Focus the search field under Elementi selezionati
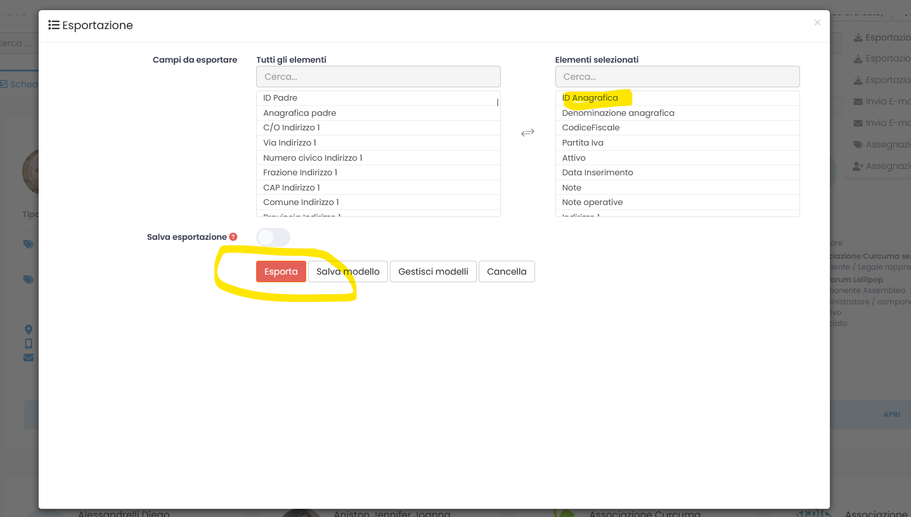 pos(677,77)
